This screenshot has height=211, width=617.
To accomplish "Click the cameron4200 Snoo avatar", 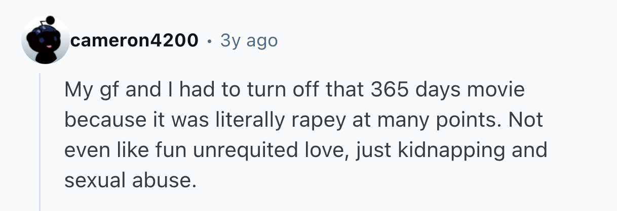I will point(45,40).
